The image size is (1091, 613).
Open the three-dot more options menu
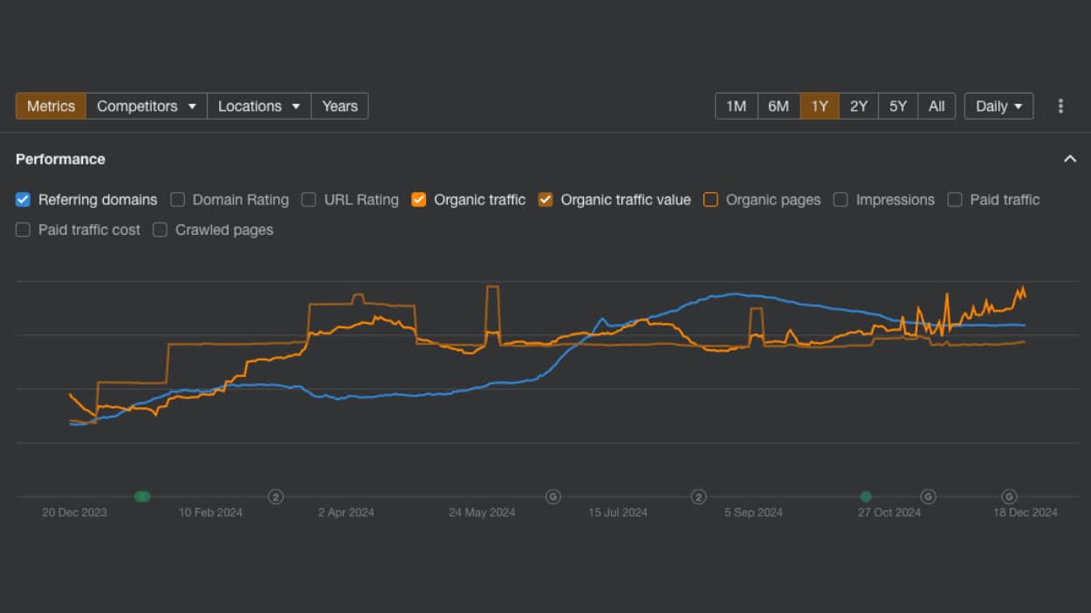(x=1060, y=106)
